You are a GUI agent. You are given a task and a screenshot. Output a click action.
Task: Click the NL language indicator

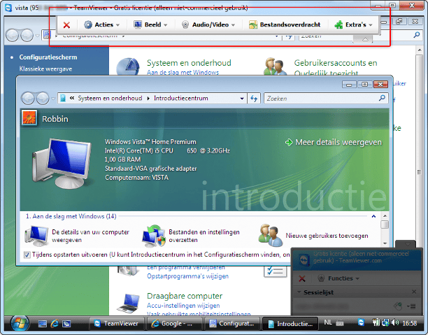(328, 322)
